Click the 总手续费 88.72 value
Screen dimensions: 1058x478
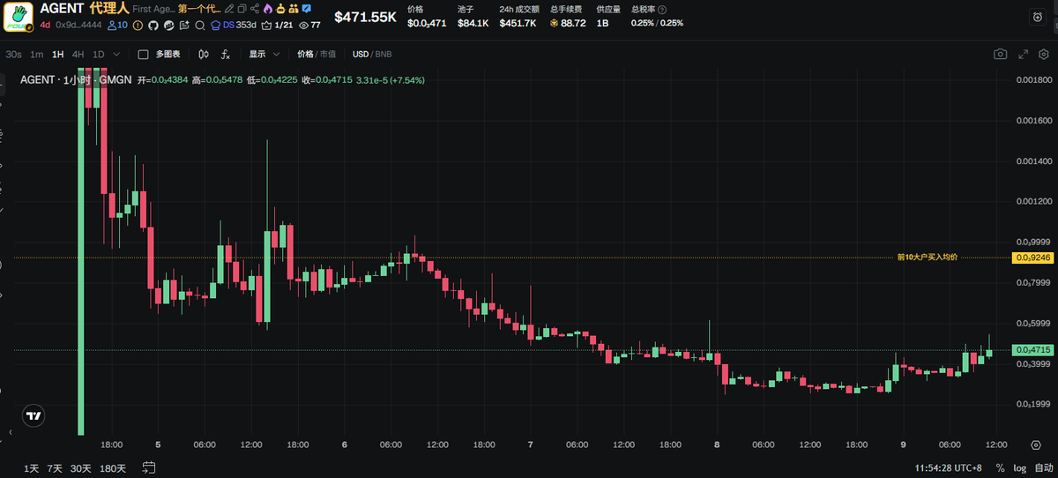point(568,23)
